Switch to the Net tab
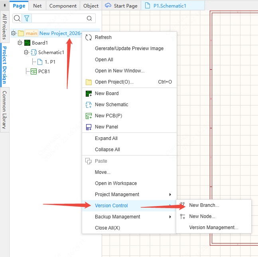This screenshot has height=257, width=258. [37, 6]
